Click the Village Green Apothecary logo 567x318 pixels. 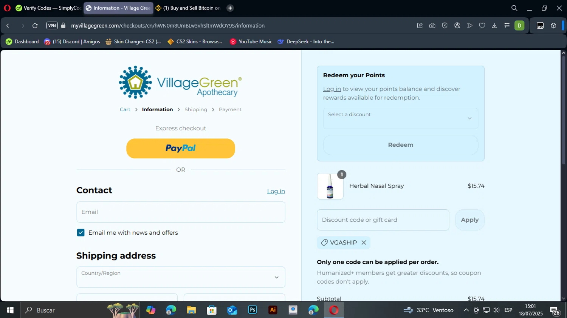point(181,82)
